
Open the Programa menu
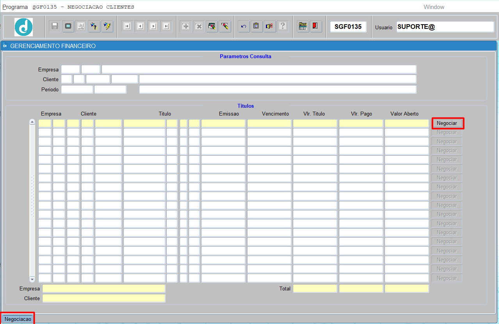point(15,7)
